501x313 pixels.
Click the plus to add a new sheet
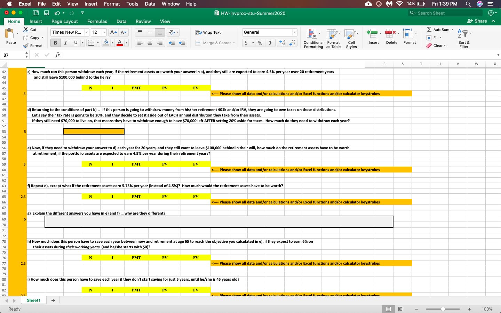[53, 300]
